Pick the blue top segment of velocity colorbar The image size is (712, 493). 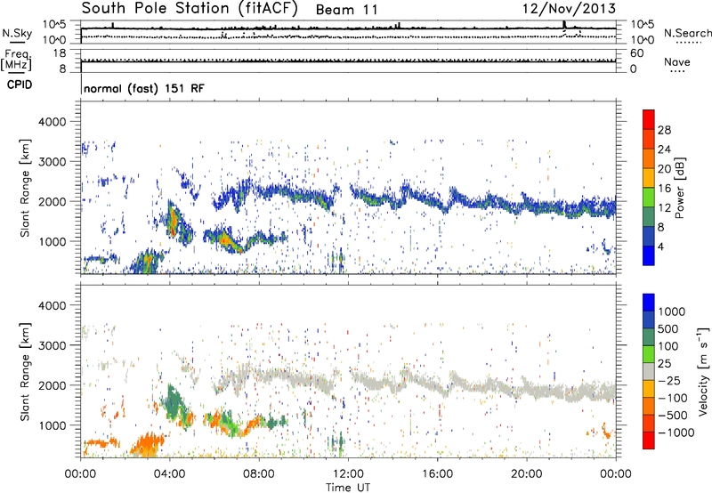click(x=649, y=303)
